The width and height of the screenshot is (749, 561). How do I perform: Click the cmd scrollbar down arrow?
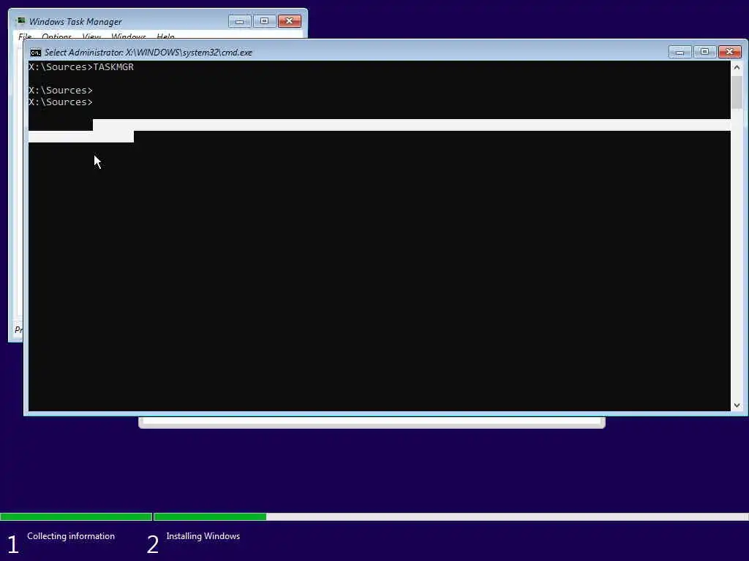[737, 405]
